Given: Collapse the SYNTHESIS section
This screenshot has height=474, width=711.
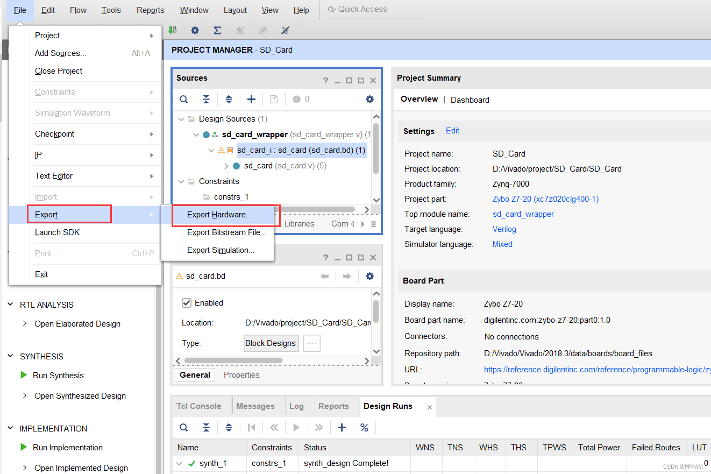Looking at the screenshot, I should pyautogui.click(x=10, y=357).
